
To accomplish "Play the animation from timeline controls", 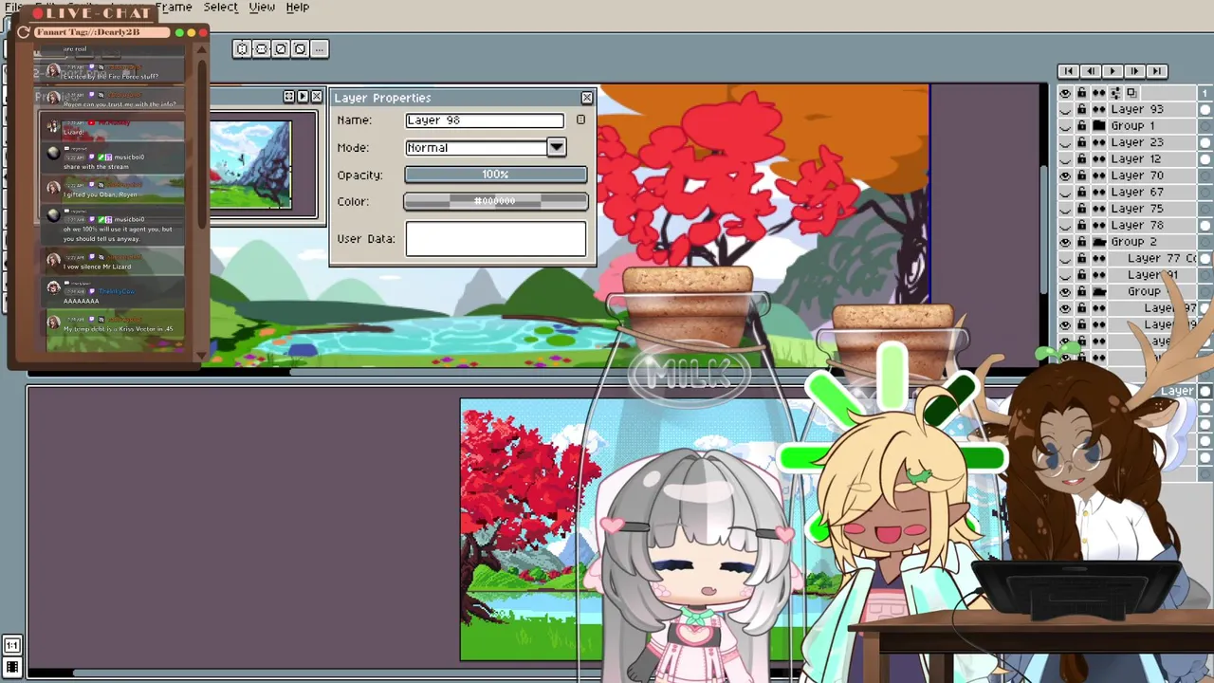I will [1112, 71].
